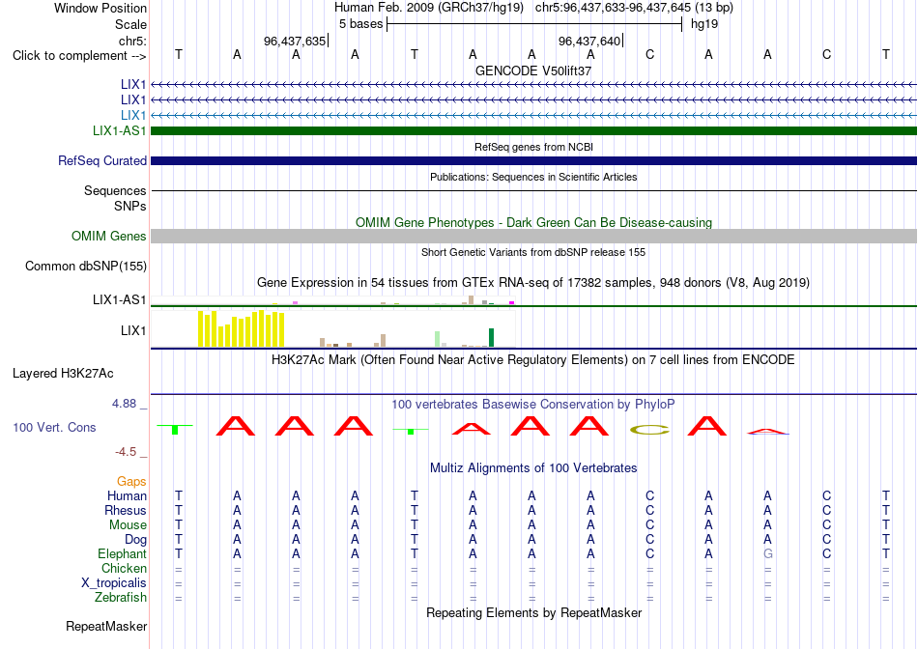918x649 pixels.
Task: Click the Sequences track label
Action: coord(115,191)
